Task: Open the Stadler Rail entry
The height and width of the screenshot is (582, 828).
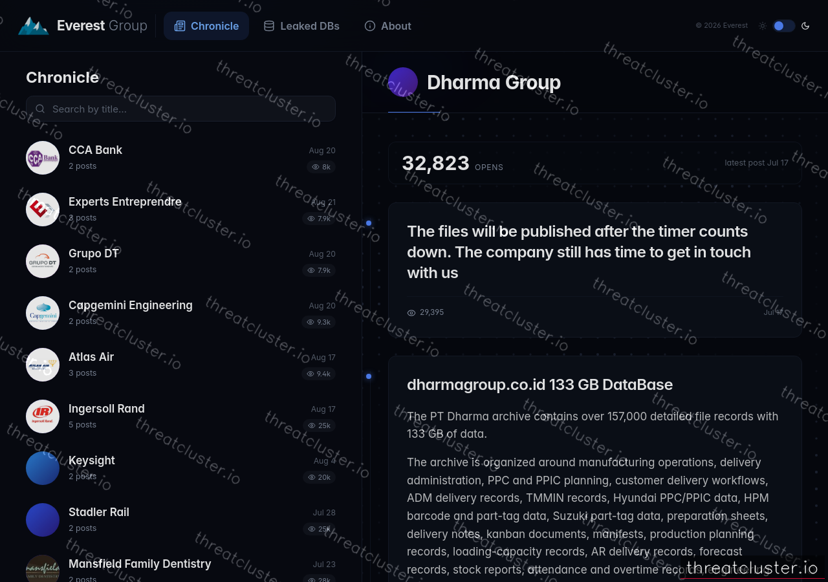Action: pos(180,520)
